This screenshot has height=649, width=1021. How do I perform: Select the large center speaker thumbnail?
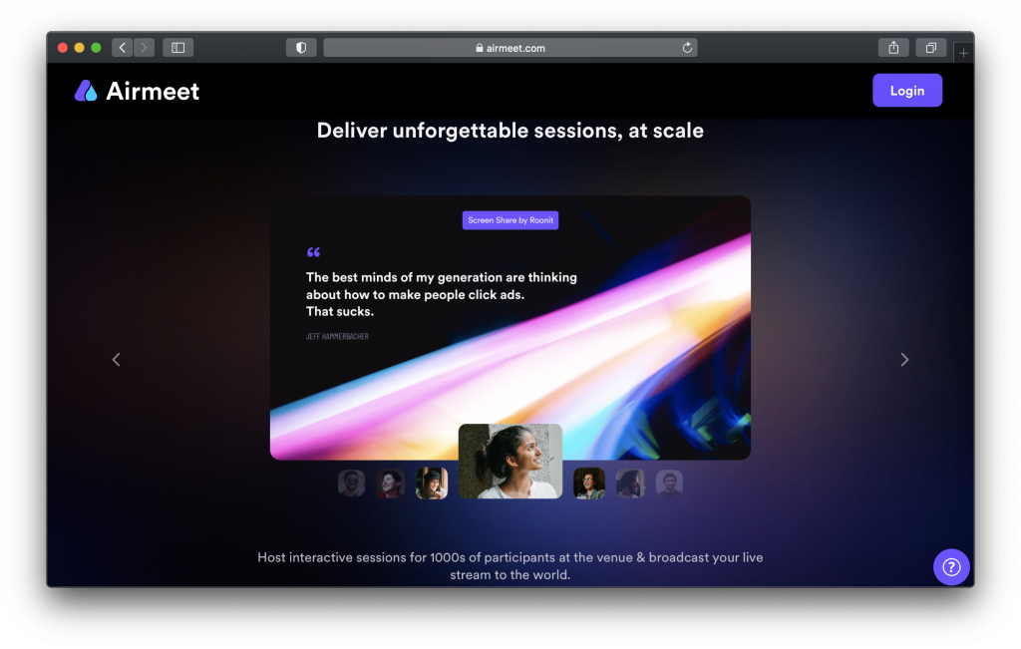point(510,462)
